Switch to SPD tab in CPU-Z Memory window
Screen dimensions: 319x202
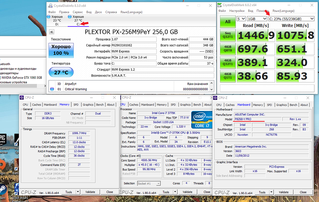pyautogui.click(x=76, y=105)
